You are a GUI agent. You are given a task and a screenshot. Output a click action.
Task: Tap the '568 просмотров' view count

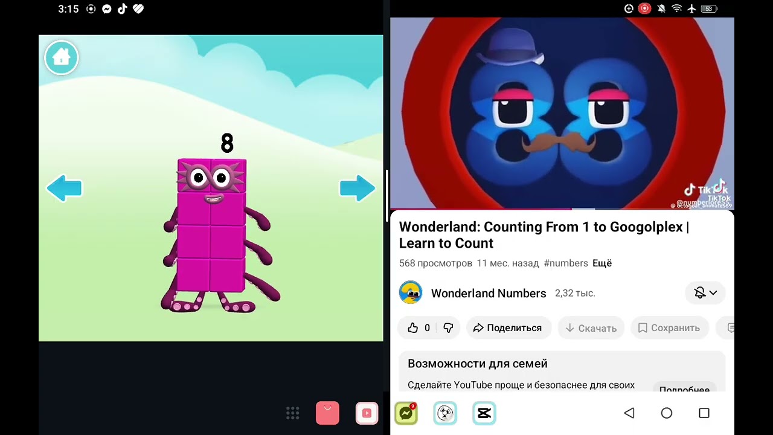[435, 263]
